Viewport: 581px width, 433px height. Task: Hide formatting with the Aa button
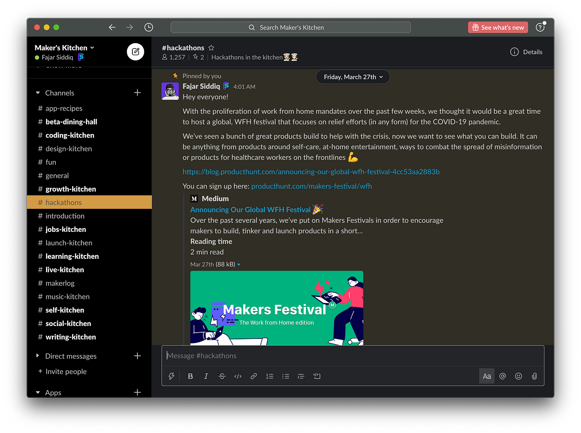487,376
